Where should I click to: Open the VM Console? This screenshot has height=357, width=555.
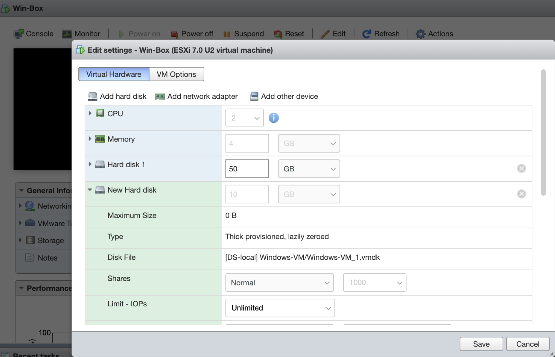[34, 34]
